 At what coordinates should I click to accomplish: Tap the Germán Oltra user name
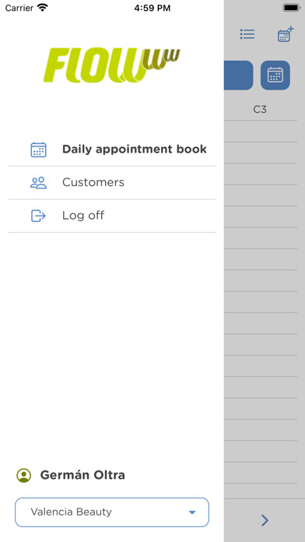coord(82,475)
